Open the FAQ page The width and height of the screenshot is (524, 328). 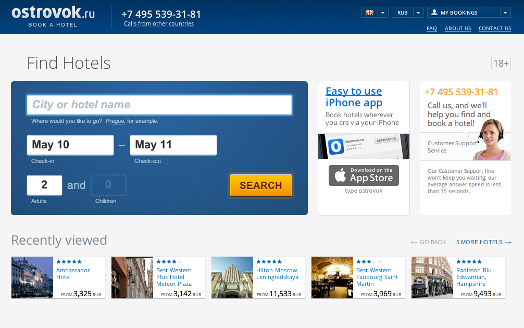point(431,29)
